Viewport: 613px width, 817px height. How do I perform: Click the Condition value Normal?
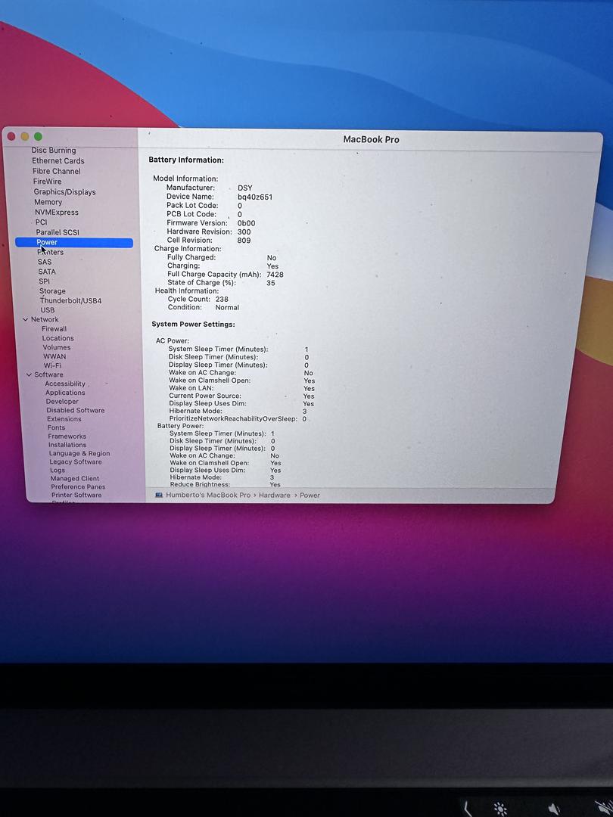pos(227,308)
